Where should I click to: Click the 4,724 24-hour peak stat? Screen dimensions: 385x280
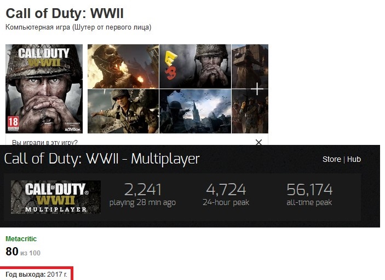[226, 195]
